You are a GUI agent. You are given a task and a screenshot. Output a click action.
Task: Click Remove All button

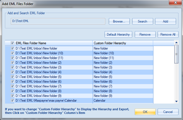(168, 35)
